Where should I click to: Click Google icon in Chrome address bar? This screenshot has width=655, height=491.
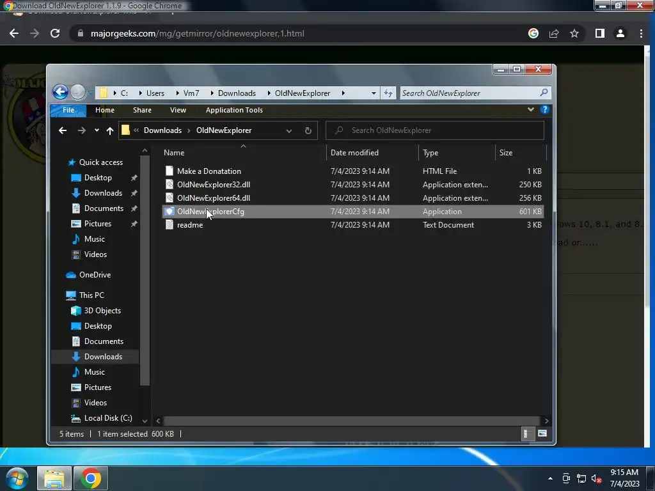point(533,33)
